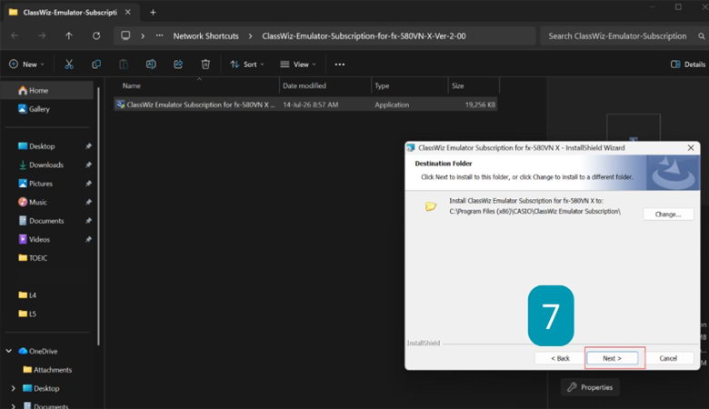Image resolution: width=709 pixels, height=409 pixels.
Task: Click the Forward navigation arrow in Explorer
Action: (42, 35)
